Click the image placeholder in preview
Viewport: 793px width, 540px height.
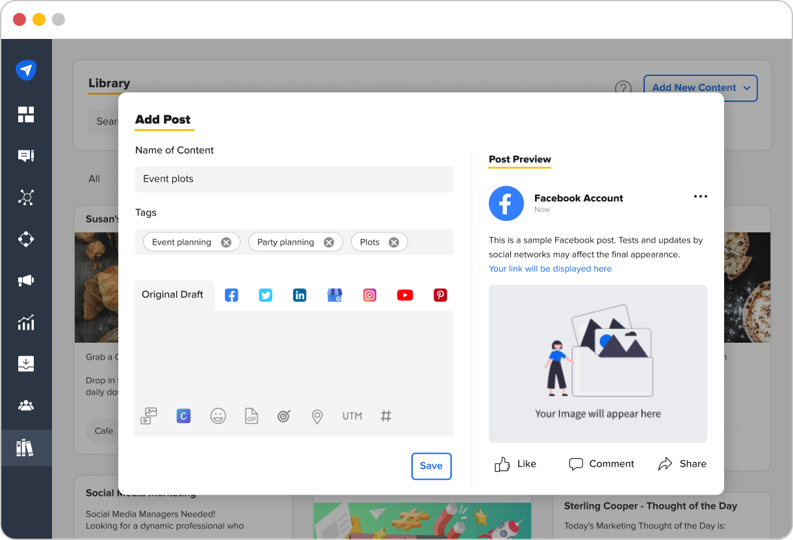pos(598,363)
